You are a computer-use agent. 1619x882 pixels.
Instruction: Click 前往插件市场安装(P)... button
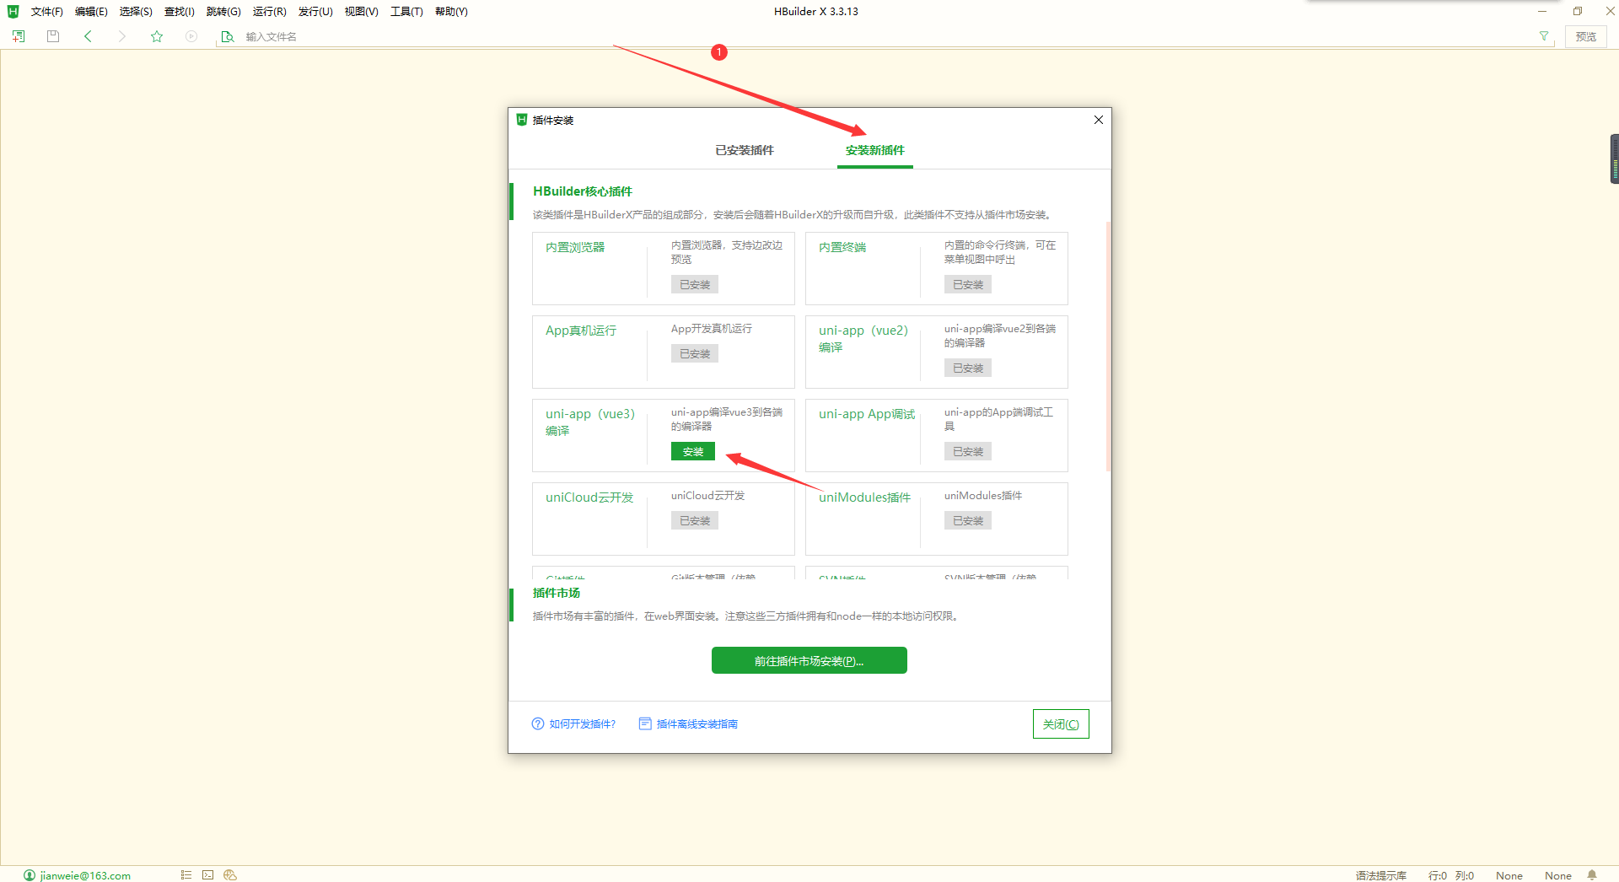pos(809,660)
